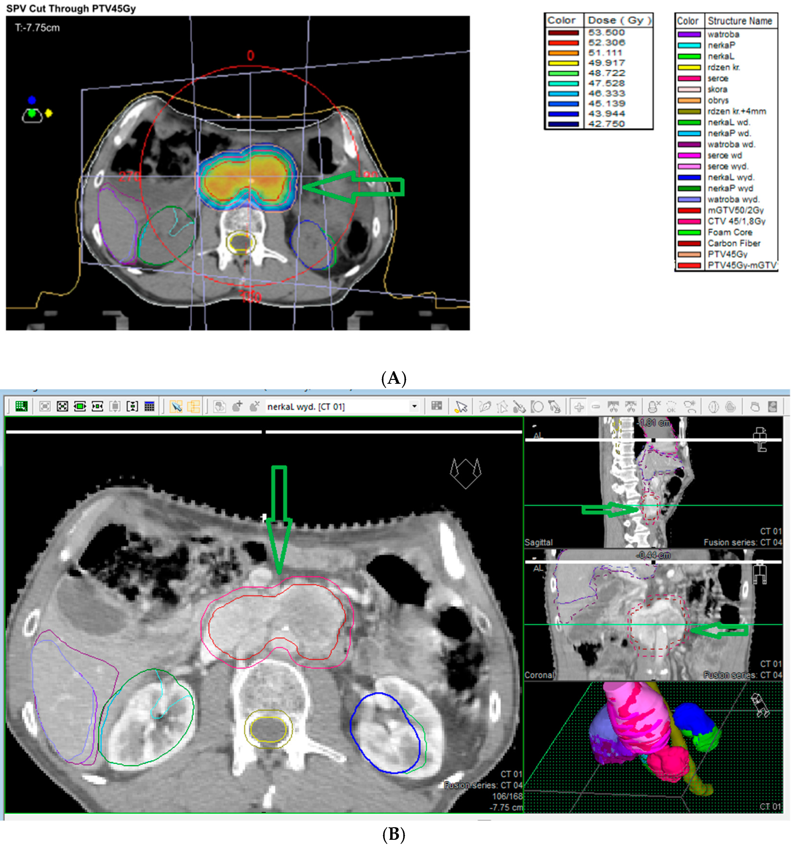Click the green grid layout icon

click(x=21, y=407)
